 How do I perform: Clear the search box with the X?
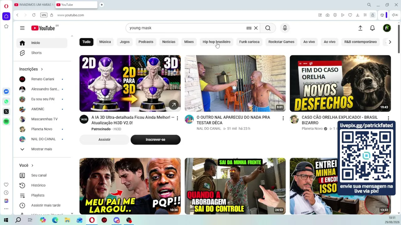(x=256, y=28)
